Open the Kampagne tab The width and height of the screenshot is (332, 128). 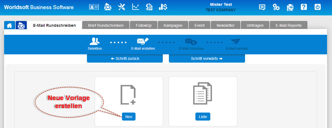point(173,25)
